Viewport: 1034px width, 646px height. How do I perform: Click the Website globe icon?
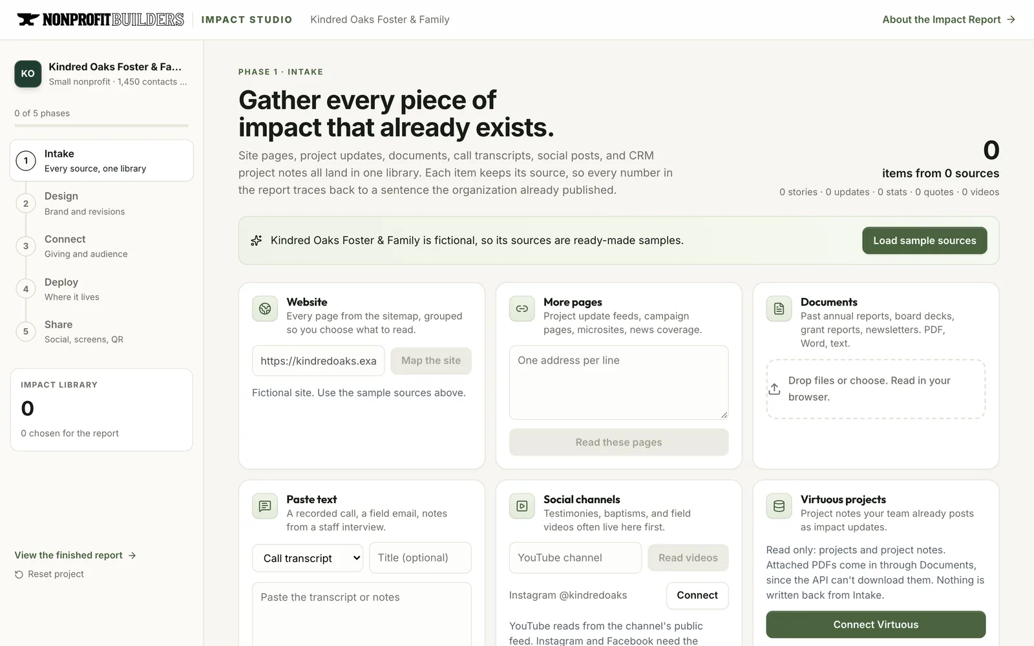coord(265,309)
